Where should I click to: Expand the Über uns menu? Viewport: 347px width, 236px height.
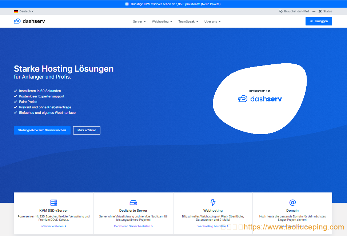click(212, 21)
